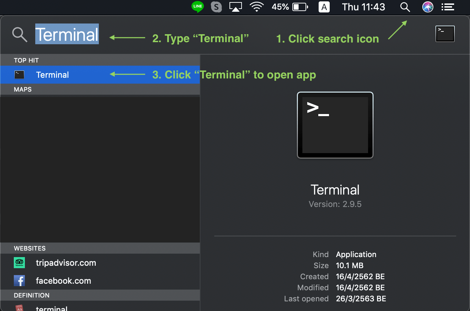Click the MAPS section header

point(100,89)
